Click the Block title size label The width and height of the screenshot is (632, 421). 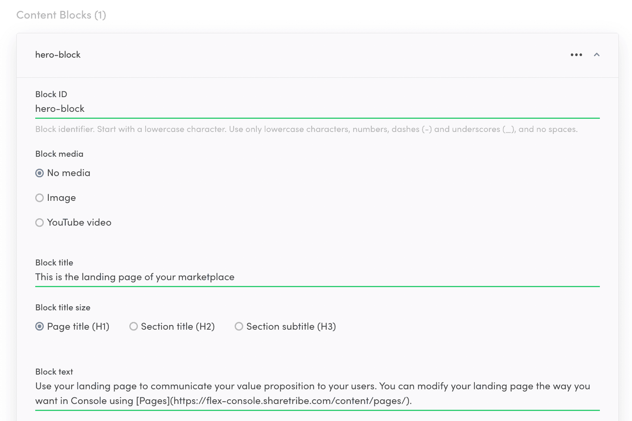(x=63, y=308)
